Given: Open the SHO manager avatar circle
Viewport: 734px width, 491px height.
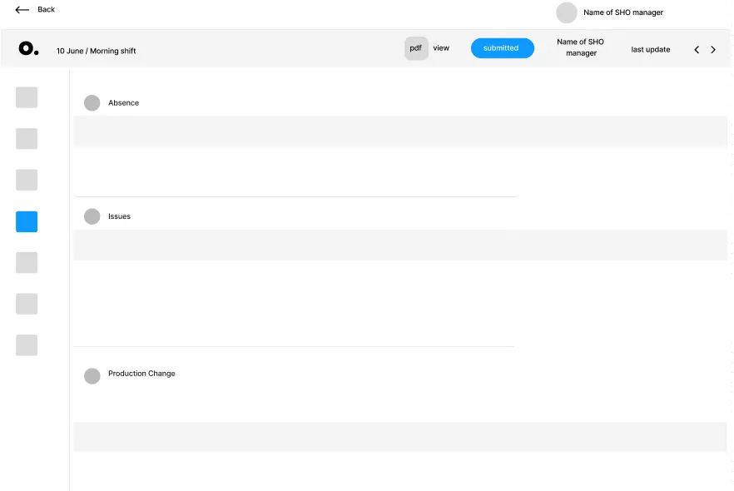Looking at the screenshot, I should tap(567, 12).
